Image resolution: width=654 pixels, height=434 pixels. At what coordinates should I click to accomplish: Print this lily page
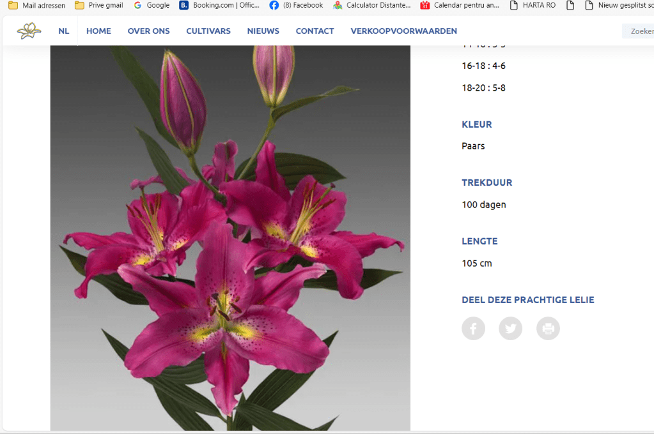pyautogui.click(x=548, y=329)
